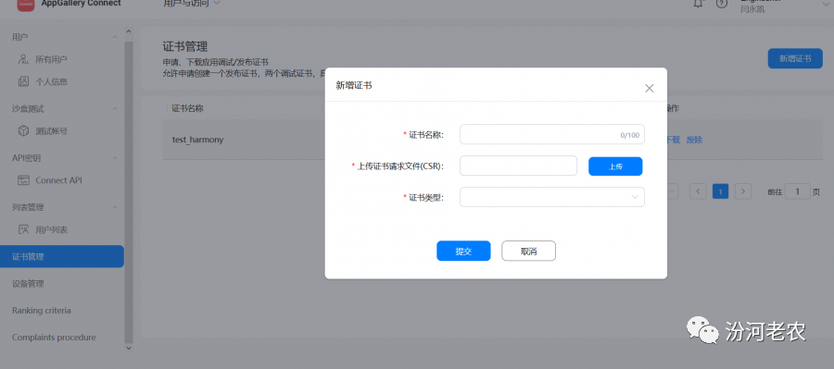Go to pagination page 1
This screenshot has width=834, height=369.
[720, 191]
